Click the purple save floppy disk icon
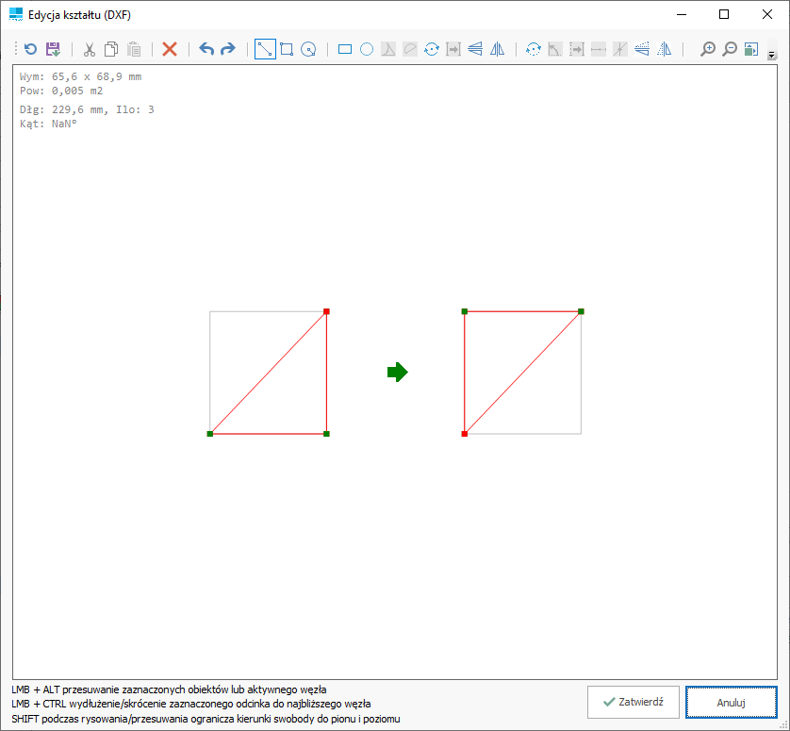 53,49
